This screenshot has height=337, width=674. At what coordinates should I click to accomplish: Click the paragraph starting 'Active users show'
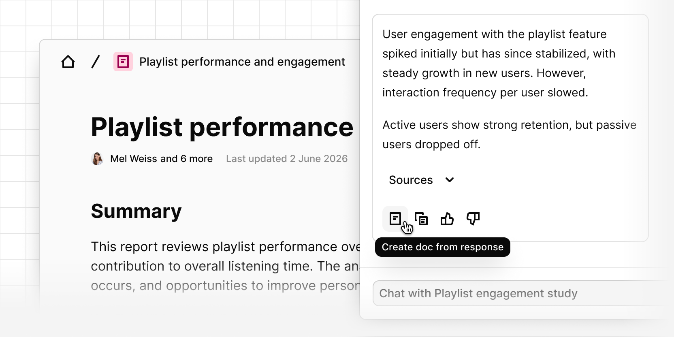[509, 134]
